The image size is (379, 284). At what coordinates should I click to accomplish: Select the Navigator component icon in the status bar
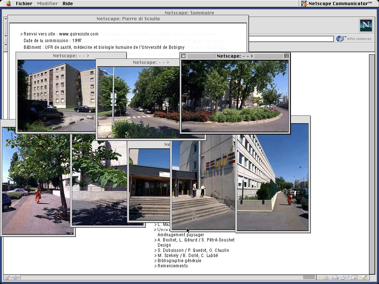coord(325,277)
